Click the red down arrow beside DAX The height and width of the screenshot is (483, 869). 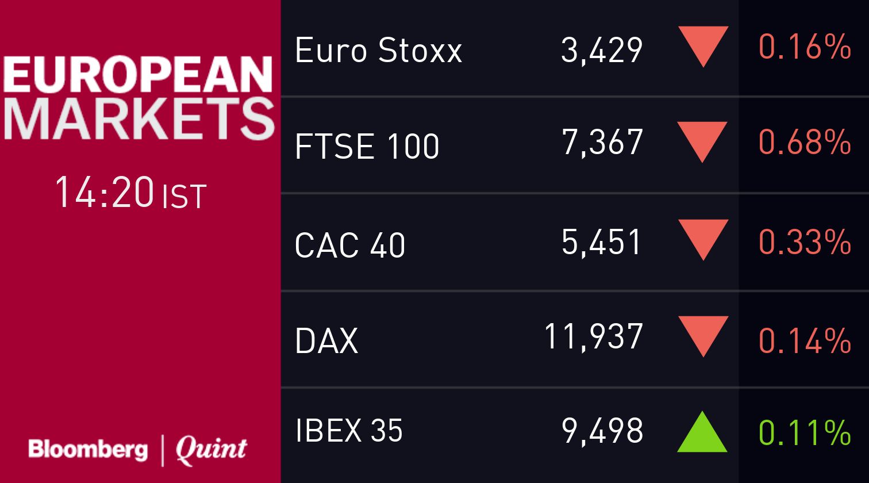702,336
